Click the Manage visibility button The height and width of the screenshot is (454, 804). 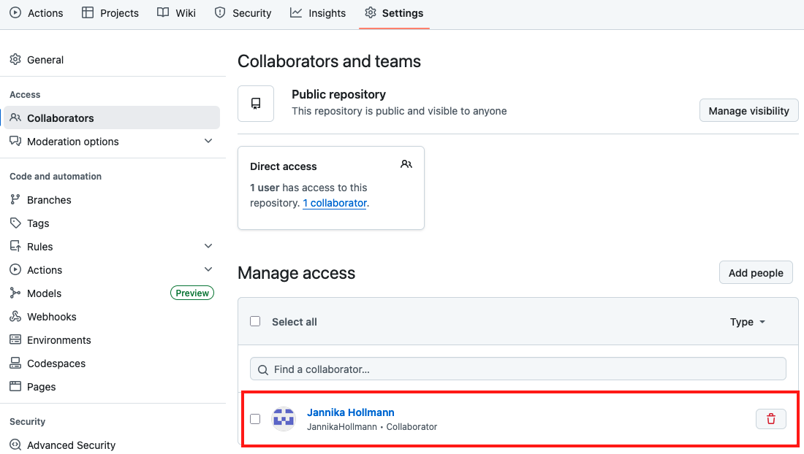[748, 110]
